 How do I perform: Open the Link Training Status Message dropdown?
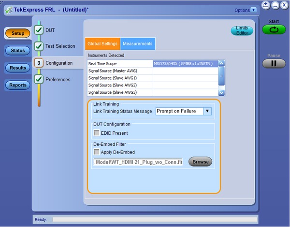pos(207,111)
